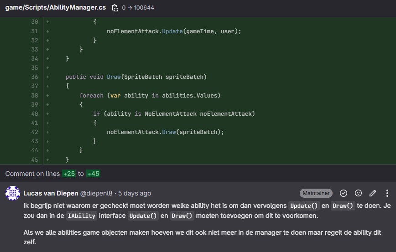Select line number 45

coord(35,159)
